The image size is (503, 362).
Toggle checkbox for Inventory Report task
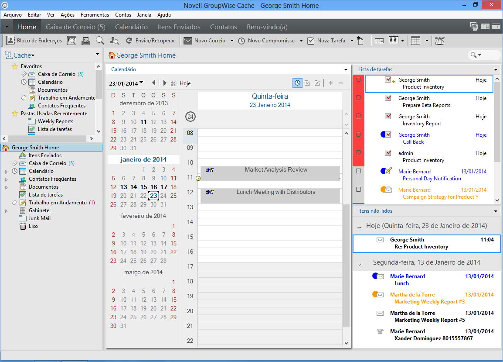[359, 116]
